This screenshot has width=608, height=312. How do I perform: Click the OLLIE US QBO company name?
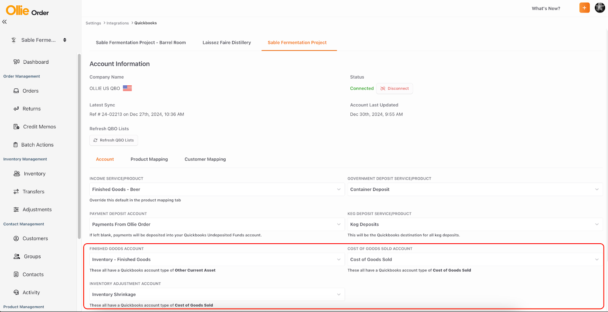point(104,88)
